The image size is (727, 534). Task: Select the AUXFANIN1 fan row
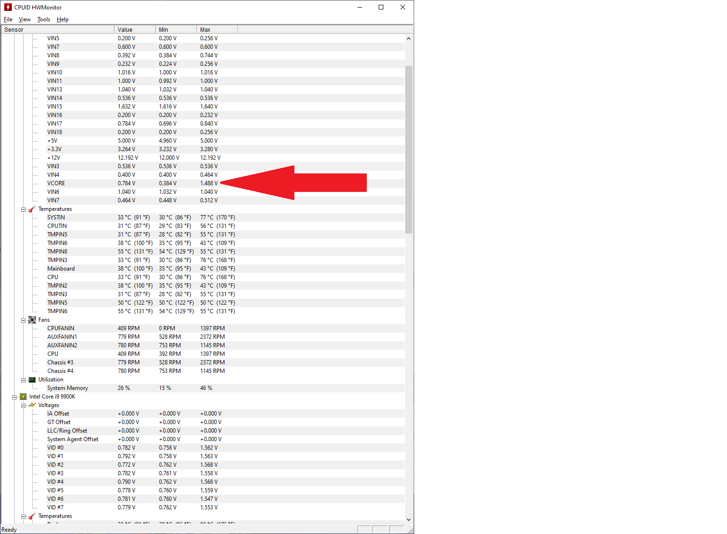click(x=203, y=337)
